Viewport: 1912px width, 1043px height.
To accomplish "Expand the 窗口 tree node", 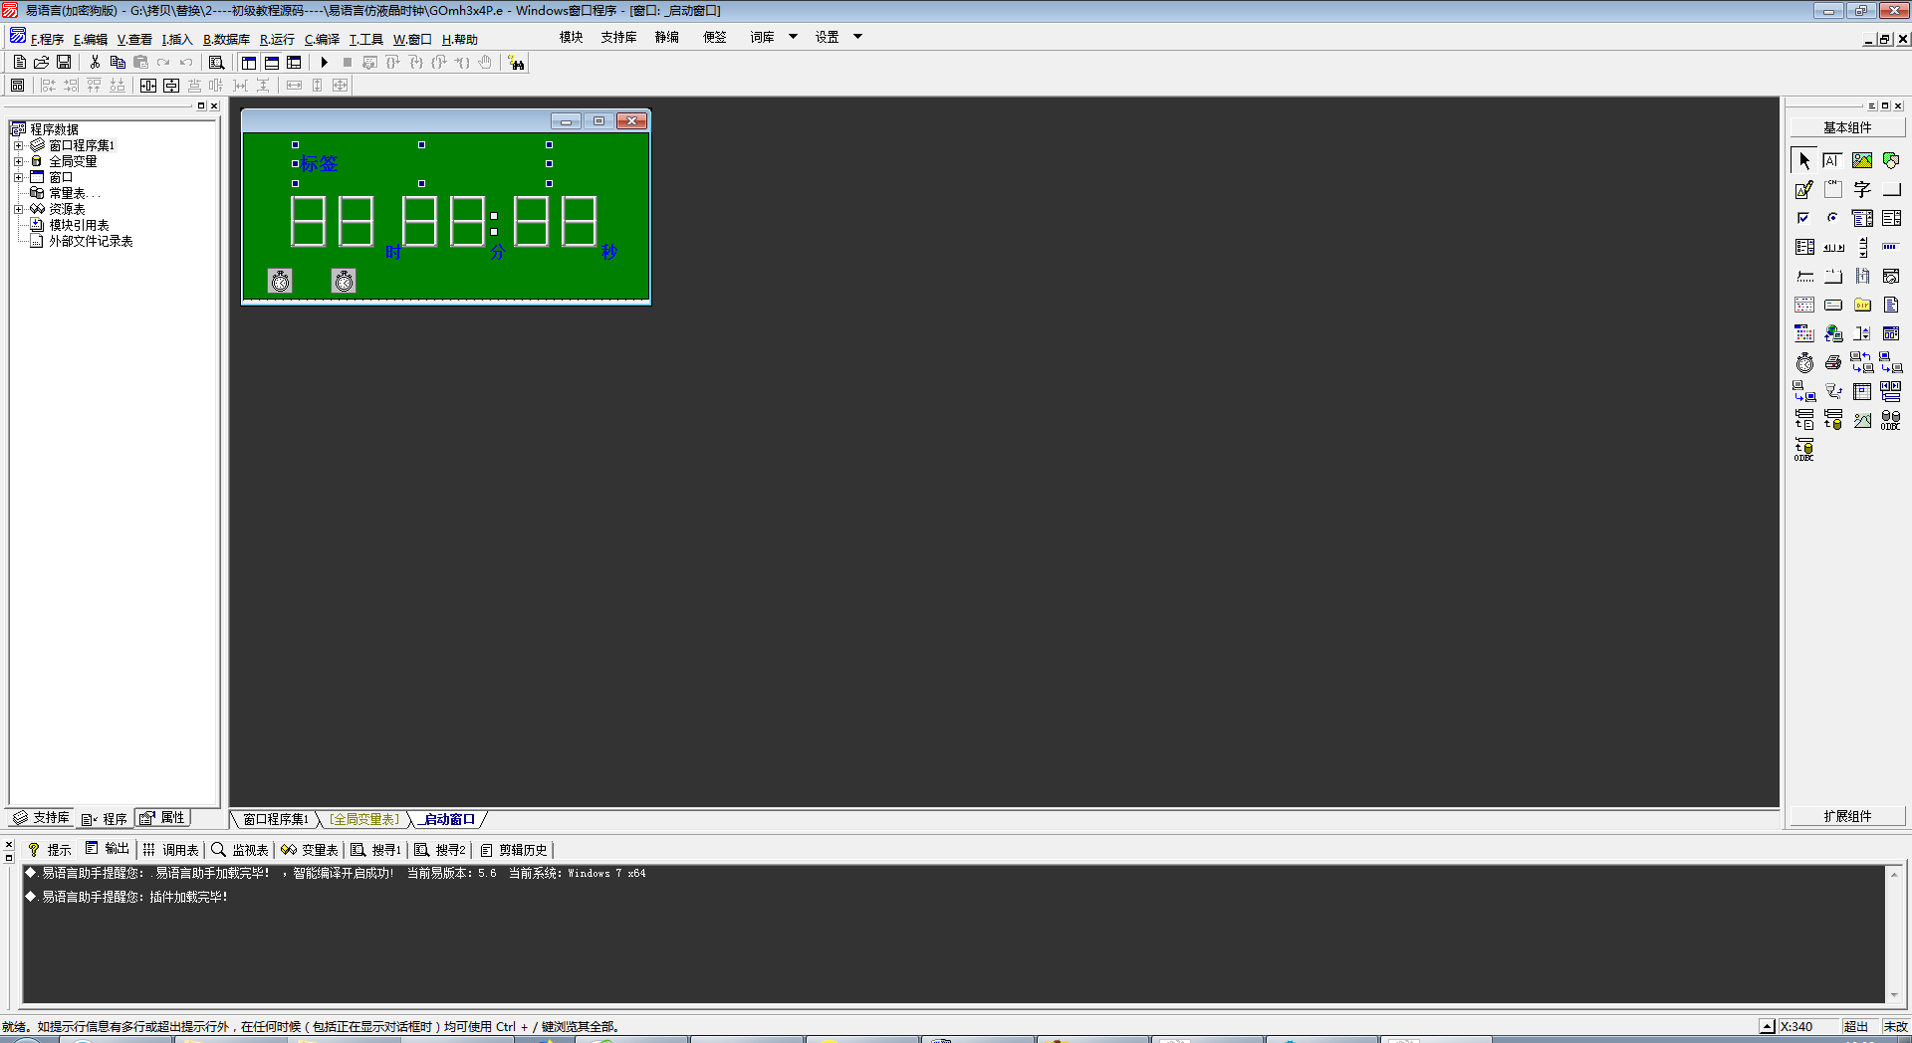I will [18, 177].
